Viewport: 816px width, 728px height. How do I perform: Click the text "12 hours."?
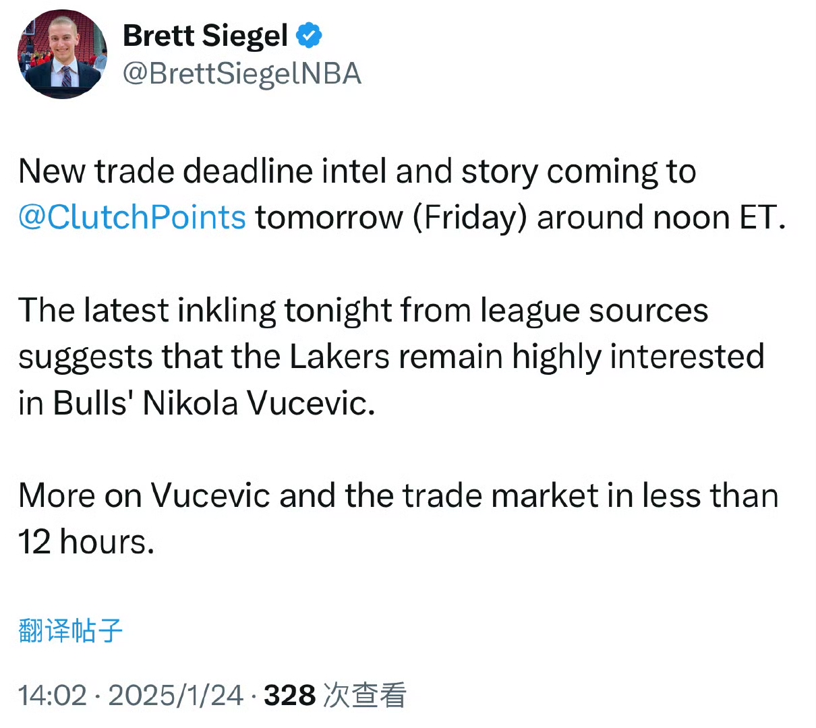click(x=86, y=542)
